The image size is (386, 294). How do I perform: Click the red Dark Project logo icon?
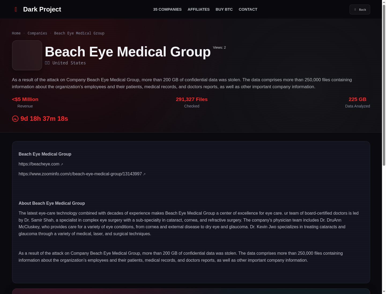[16, 9]
